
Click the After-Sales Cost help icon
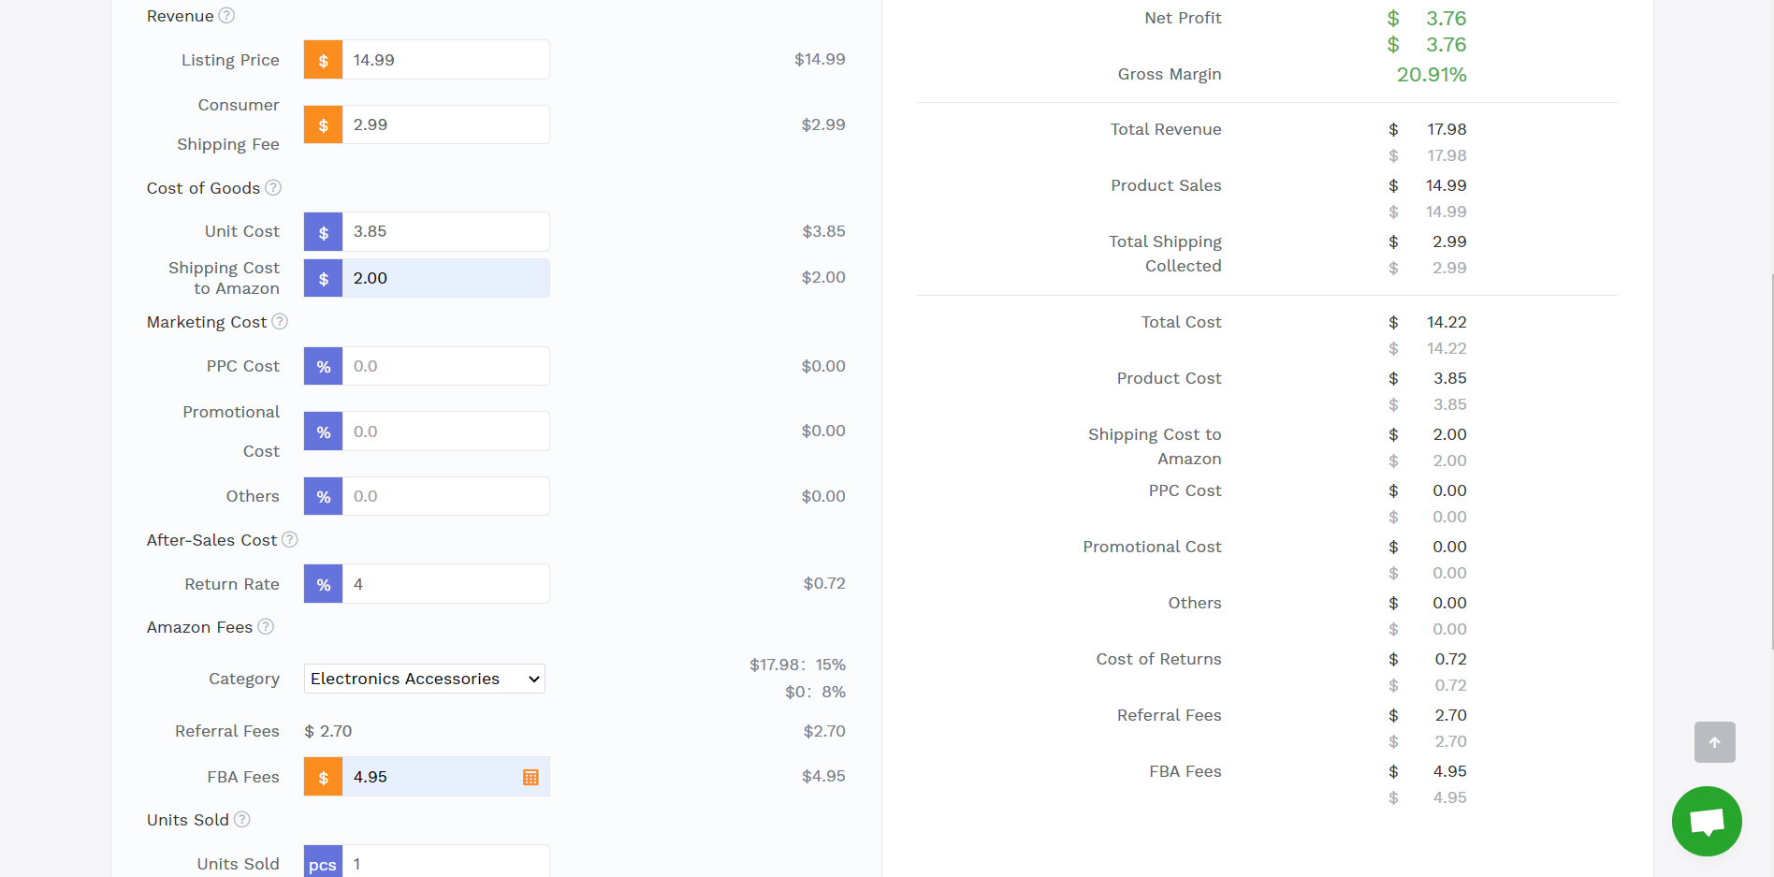[290, 540]
